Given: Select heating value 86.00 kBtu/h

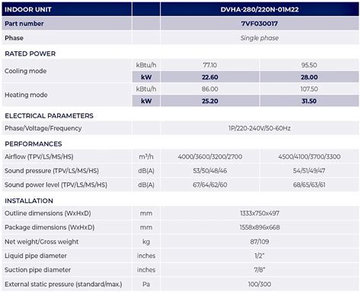Looking at the screenshot, I should pos(209,89).
